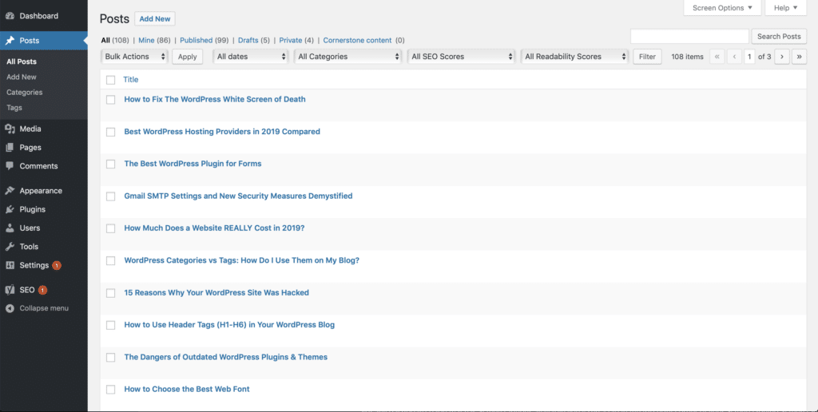Open the Bulk Actions dropdown
This screenshot has width=818, height=412.
pos(135,57)
